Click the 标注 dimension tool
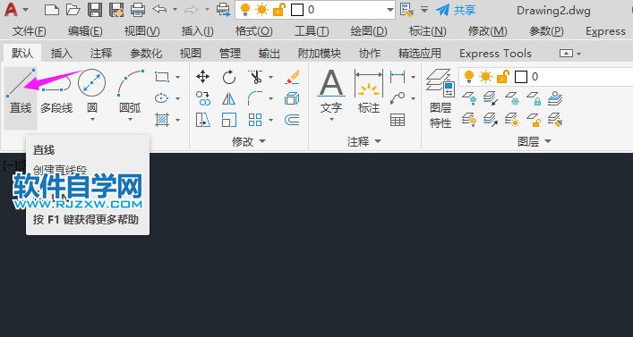Screen dimensions: 633x337 pos(369,91)
